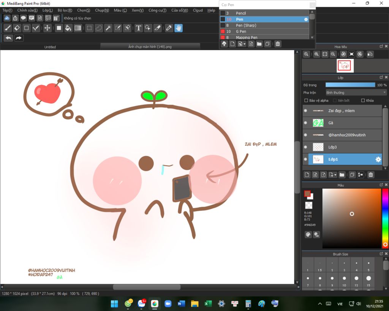The width and height of the screenshot is (389, 311).
Task: Select the Lasso tool
Action: click(x=99, y=28)
